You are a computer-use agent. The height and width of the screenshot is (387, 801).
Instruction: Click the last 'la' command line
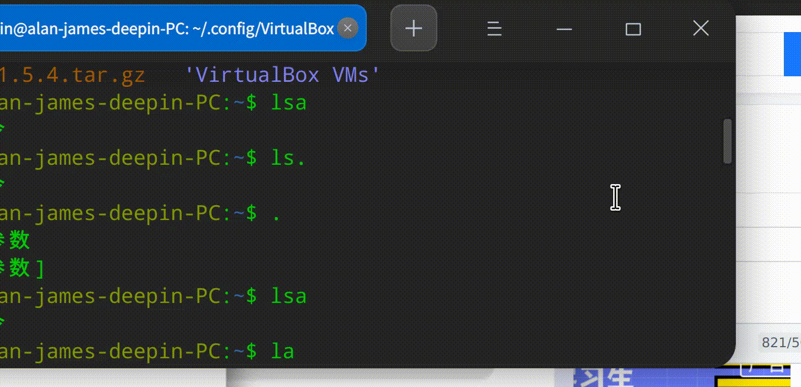point(282,351)
